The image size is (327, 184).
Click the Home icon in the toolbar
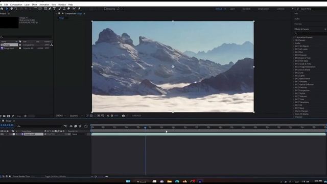pos(2,9)
